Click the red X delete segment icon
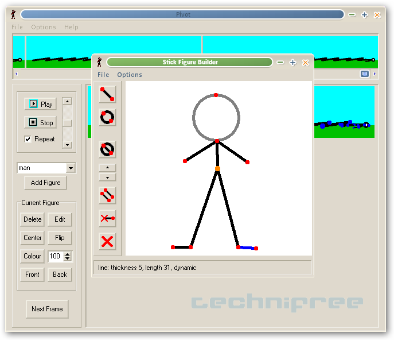The width and height of the screenshot is (394, 340). click(107, 241)
